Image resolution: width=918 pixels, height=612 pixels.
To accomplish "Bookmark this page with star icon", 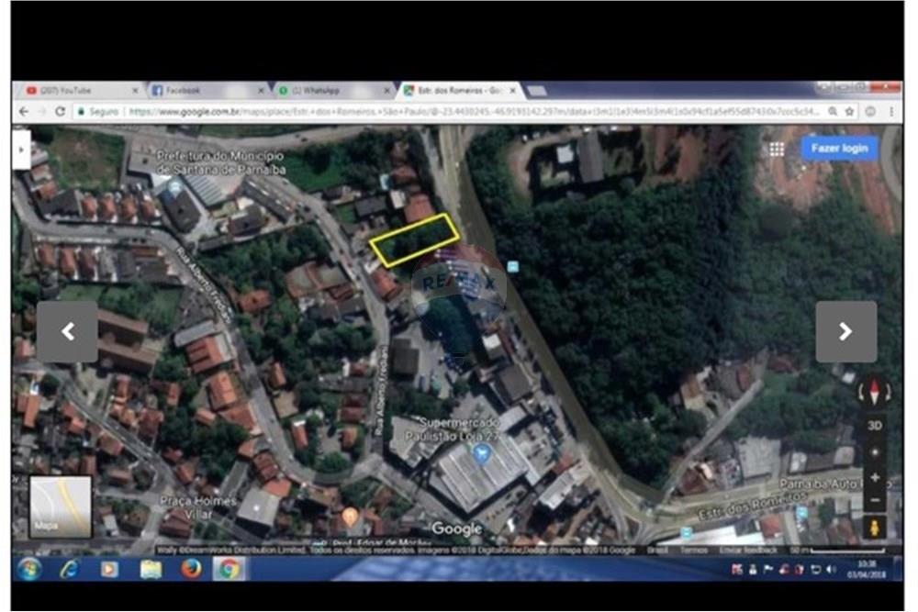I will click(x=849, y=111).
